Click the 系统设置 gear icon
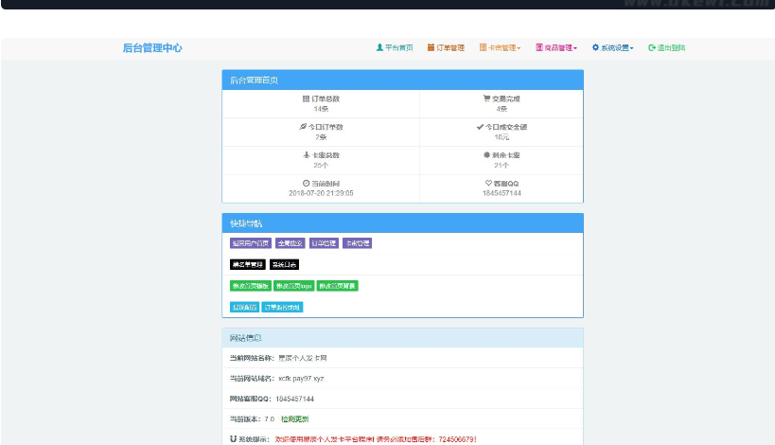 tap(595, 47)
